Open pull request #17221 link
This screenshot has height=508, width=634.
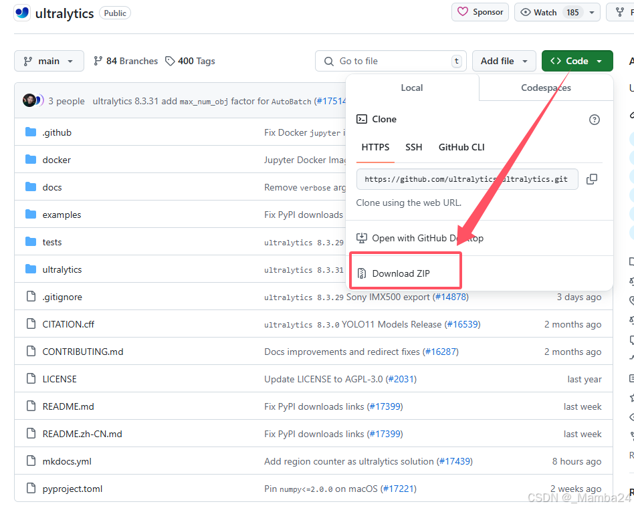click(x=399, y=489)
